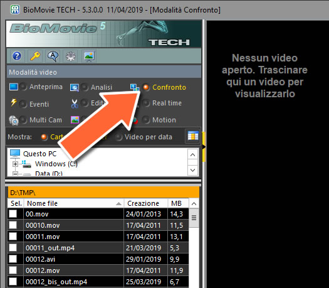Click the magnifier Analisi mode icon

[x=75, y=88]
